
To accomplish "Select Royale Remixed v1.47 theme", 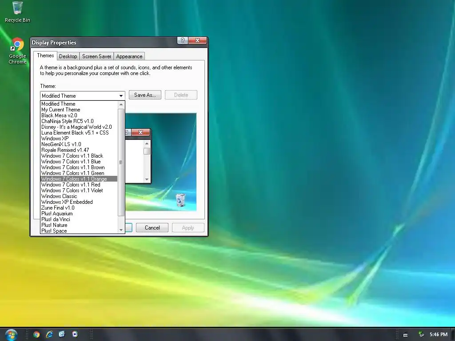I will (79, 150).
